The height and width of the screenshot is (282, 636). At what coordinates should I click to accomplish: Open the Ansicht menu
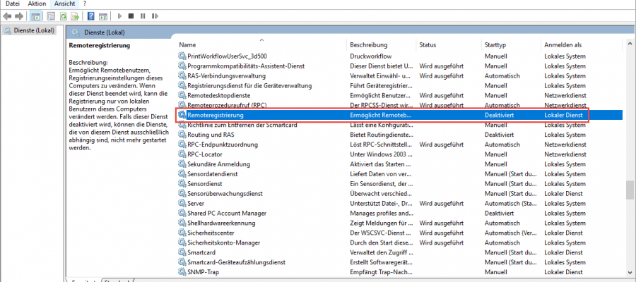[64, 4]
